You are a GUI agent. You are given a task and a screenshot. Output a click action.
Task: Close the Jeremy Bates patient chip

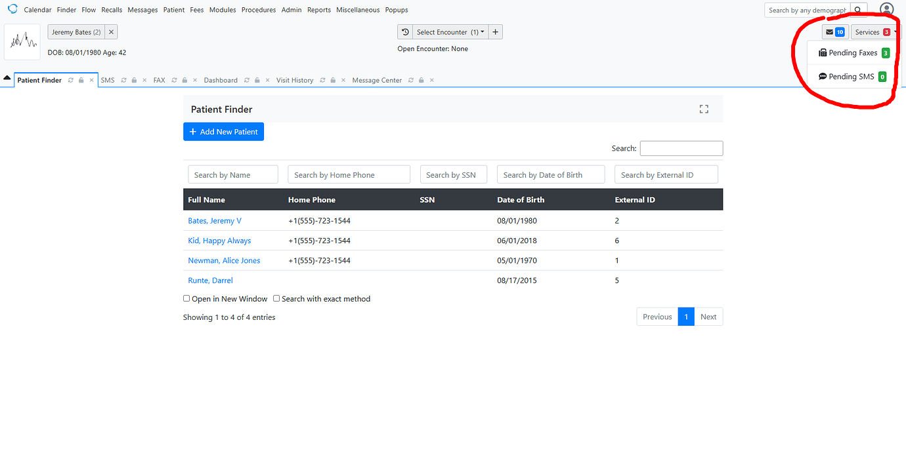[x=110, y=31]
